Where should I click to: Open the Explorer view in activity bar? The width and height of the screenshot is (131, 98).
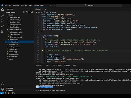coord(2,10)
